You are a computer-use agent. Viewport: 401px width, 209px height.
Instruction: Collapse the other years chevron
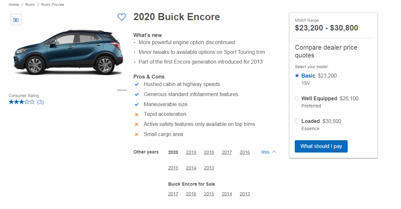[x=274, y=152]
